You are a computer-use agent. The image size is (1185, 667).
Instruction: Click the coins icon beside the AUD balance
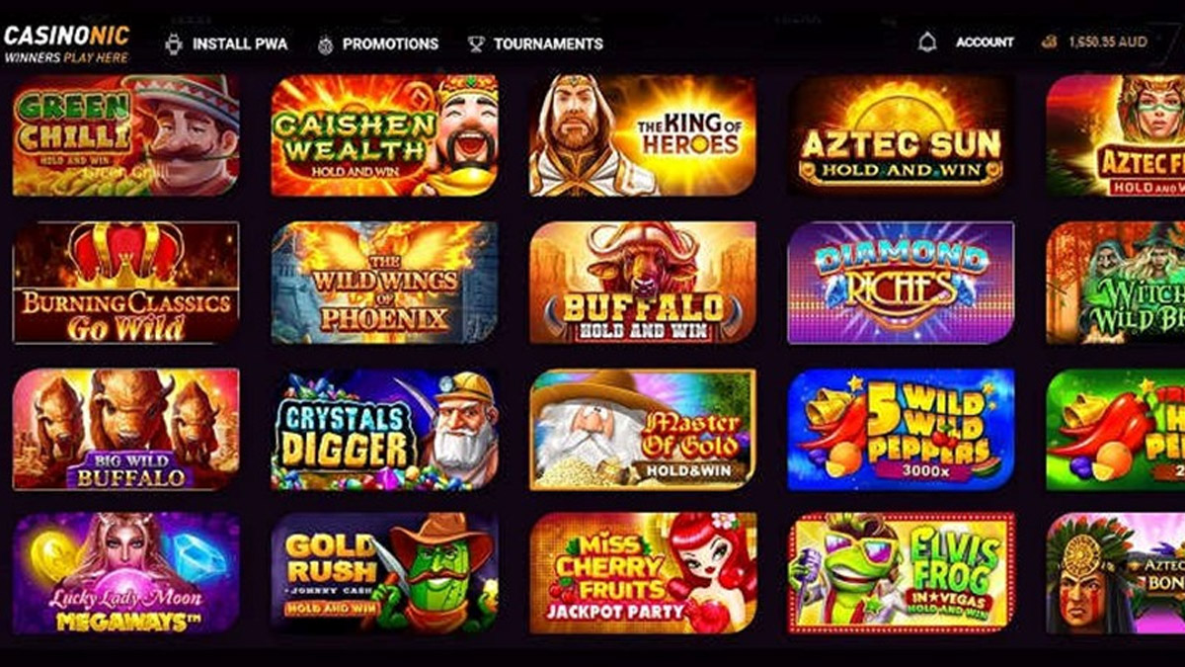(x=1049, y=42)
